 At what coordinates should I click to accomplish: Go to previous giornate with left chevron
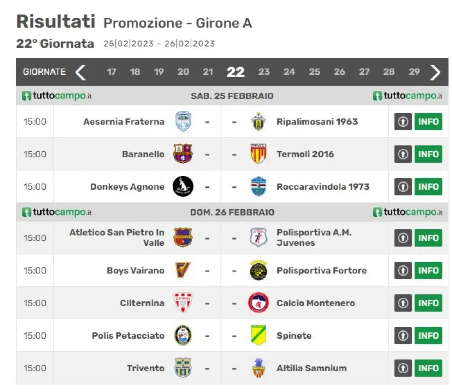pos(81,72)
